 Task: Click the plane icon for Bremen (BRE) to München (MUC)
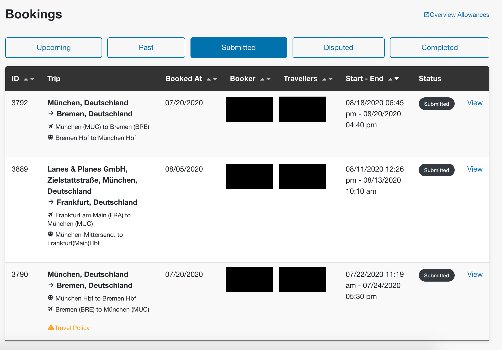click(x=51, y=309)
